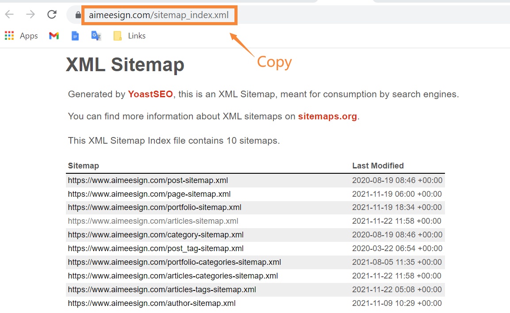
Task: Click the date 2021-08-05 11:35 +00:00
Action: (x=397, y=262)
